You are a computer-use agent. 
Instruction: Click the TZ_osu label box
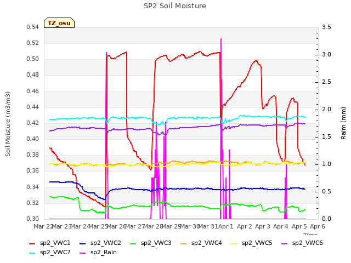coord(59,23)
